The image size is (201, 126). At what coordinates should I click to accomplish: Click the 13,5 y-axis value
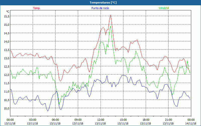7,50
